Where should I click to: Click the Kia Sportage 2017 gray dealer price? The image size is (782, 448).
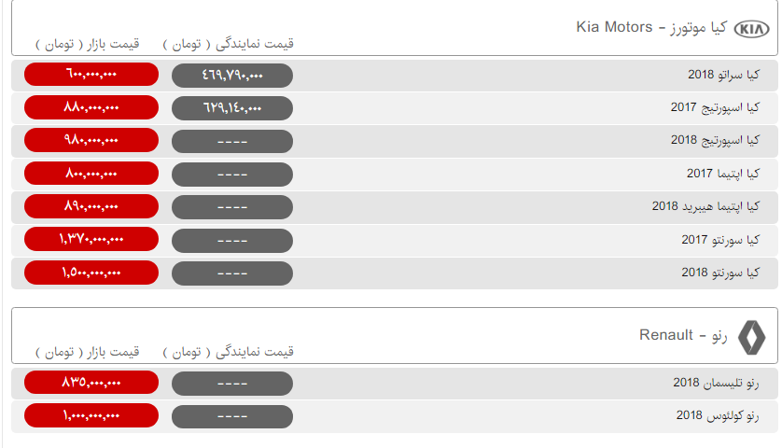click(x=232, y=108)
